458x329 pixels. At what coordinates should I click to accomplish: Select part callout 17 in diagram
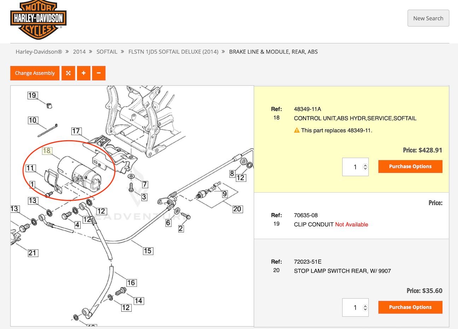(x=76, y=131)
